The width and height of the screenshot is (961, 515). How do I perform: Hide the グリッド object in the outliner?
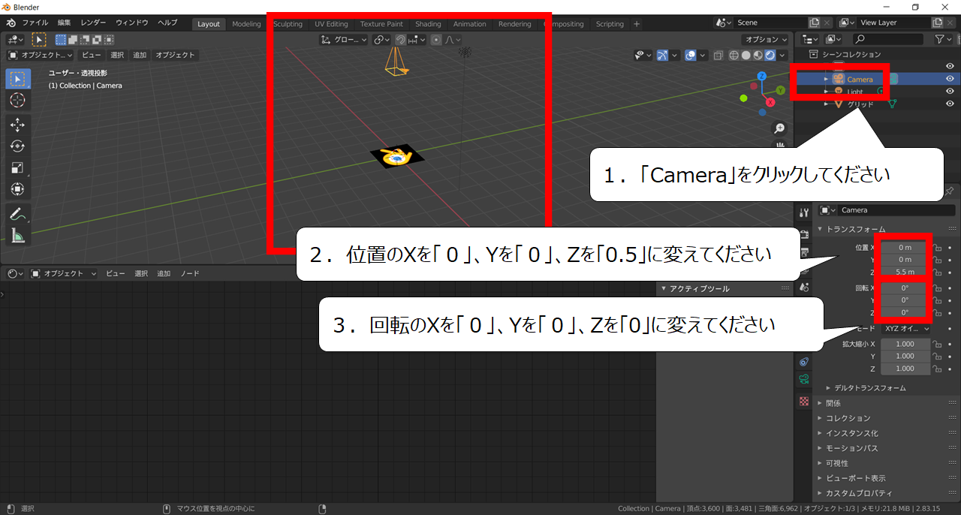point(950,104)
